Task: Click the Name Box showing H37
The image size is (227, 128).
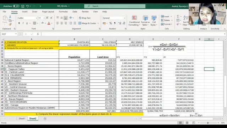Action: pyautogui.click(x=9, y=34)
